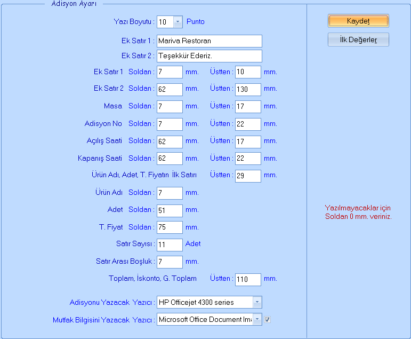This screenshot has width=411, height=339.
Task: Select the Satır Sayısı field
Action: (x=170, y=245)
